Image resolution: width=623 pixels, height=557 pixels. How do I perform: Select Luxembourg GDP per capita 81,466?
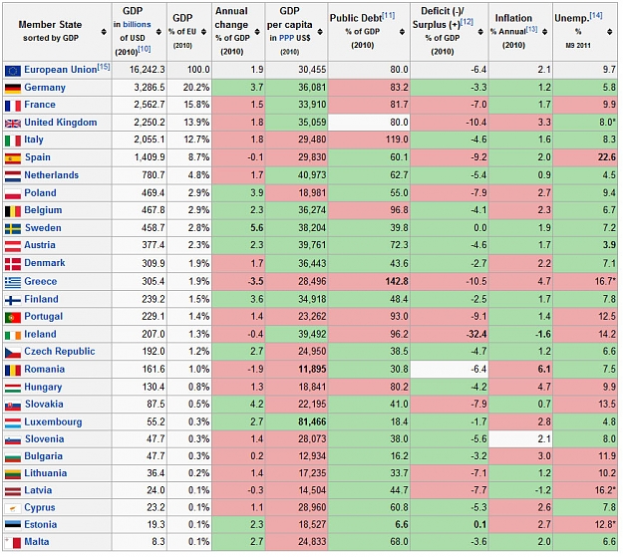[x=296, y=421]
